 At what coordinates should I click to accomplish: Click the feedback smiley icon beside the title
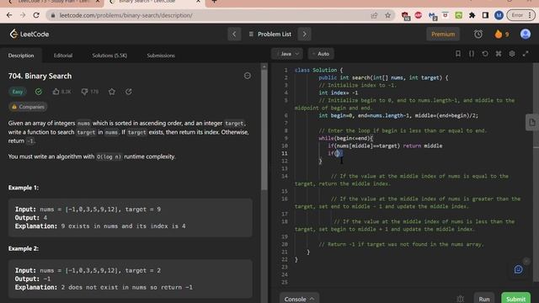point(247,76)
